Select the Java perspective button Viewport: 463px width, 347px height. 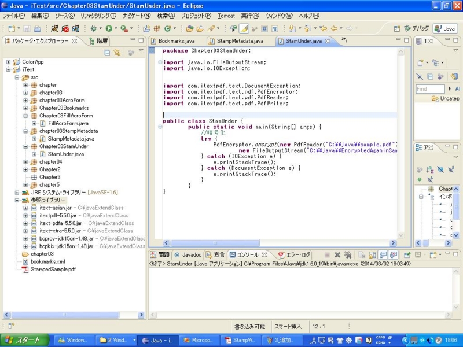(x=445, y=28)
